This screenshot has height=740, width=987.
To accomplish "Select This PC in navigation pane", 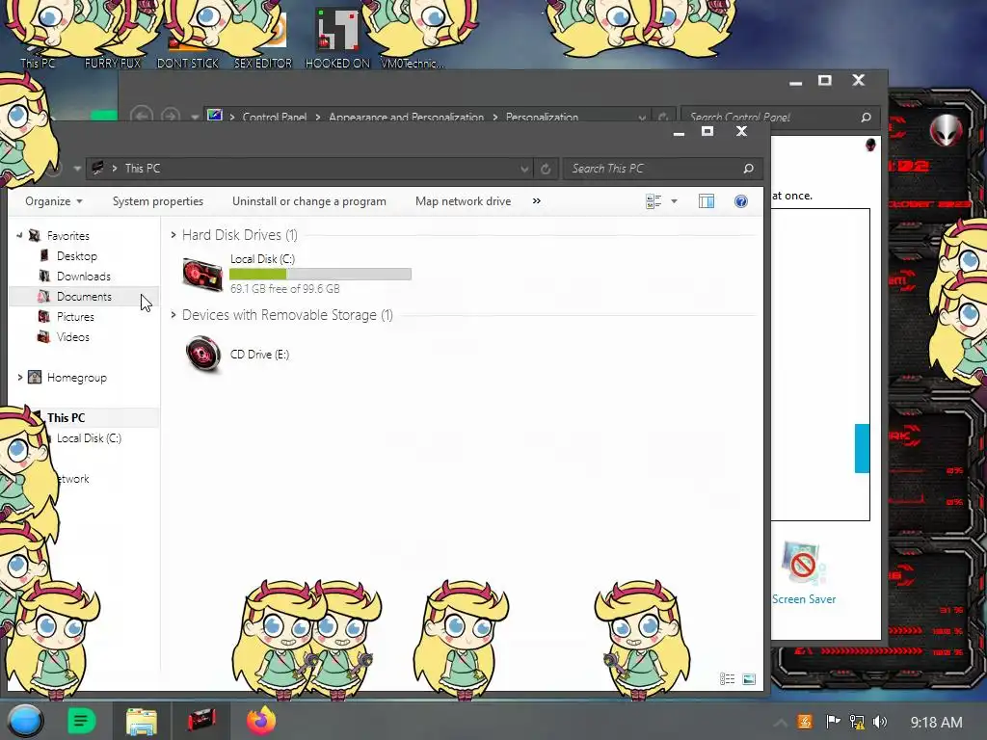I will pyautogui.click(x=66, y=418).
